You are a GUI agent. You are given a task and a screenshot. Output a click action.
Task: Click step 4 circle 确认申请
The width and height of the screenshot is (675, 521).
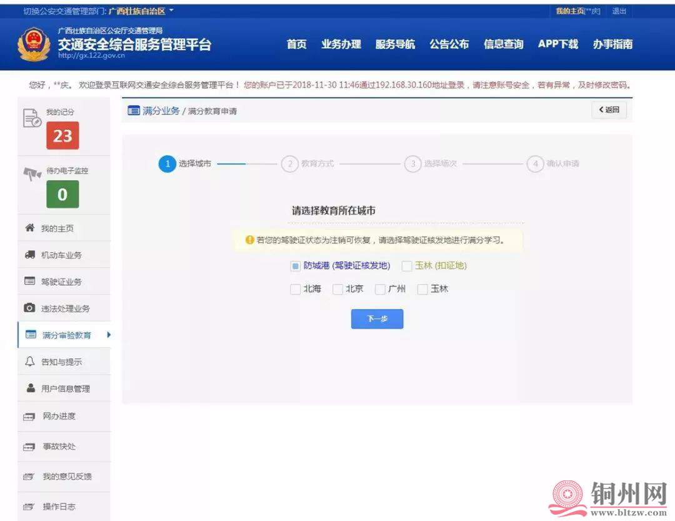click(x=536, y=164)
